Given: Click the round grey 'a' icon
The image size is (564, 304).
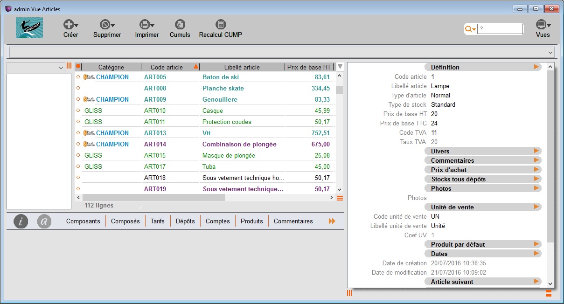Looking at the screenshot, I should point(44,221).
